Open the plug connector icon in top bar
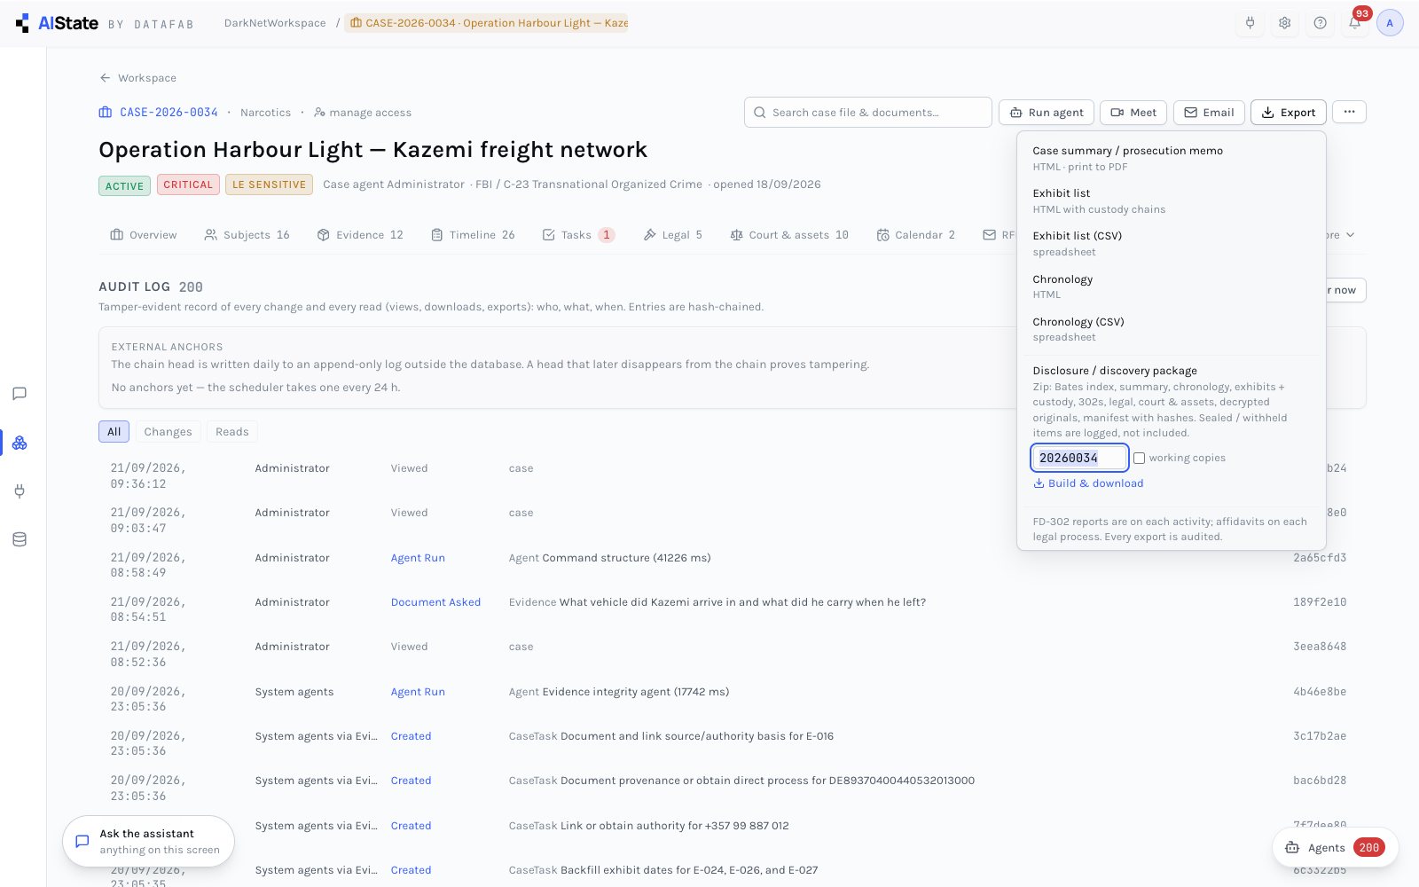 tap(1250, 23)
